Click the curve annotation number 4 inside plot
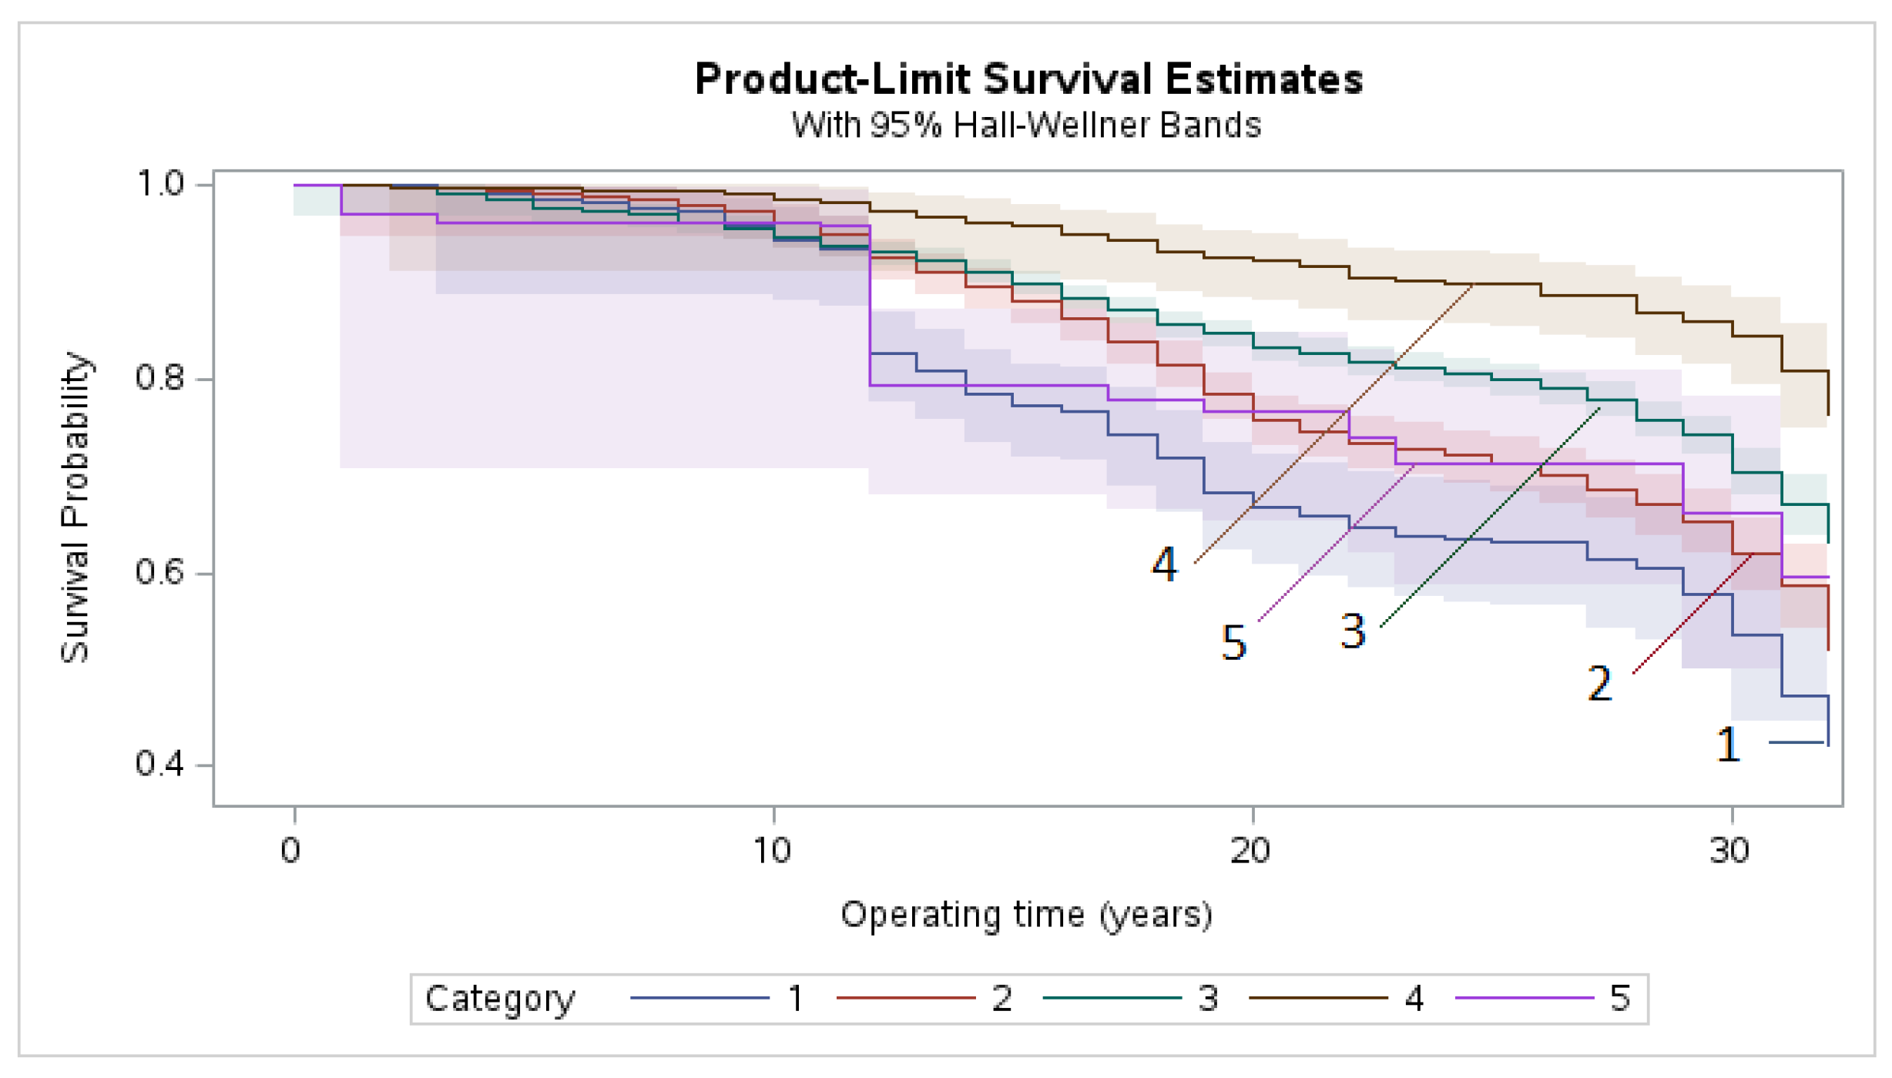 1165,564
